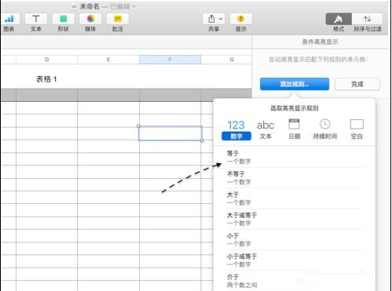Select column header F
This screenshot has width=392, height=291.
170,60
